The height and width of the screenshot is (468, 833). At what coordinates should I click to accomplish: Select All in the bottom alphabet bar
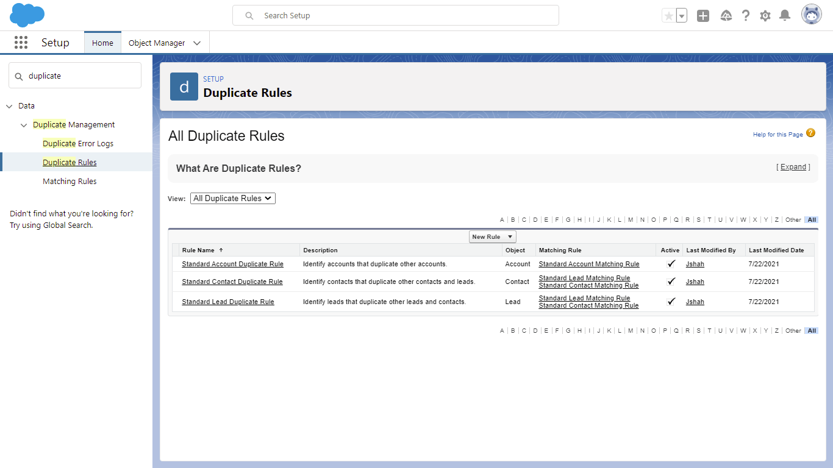coord(812,330)
